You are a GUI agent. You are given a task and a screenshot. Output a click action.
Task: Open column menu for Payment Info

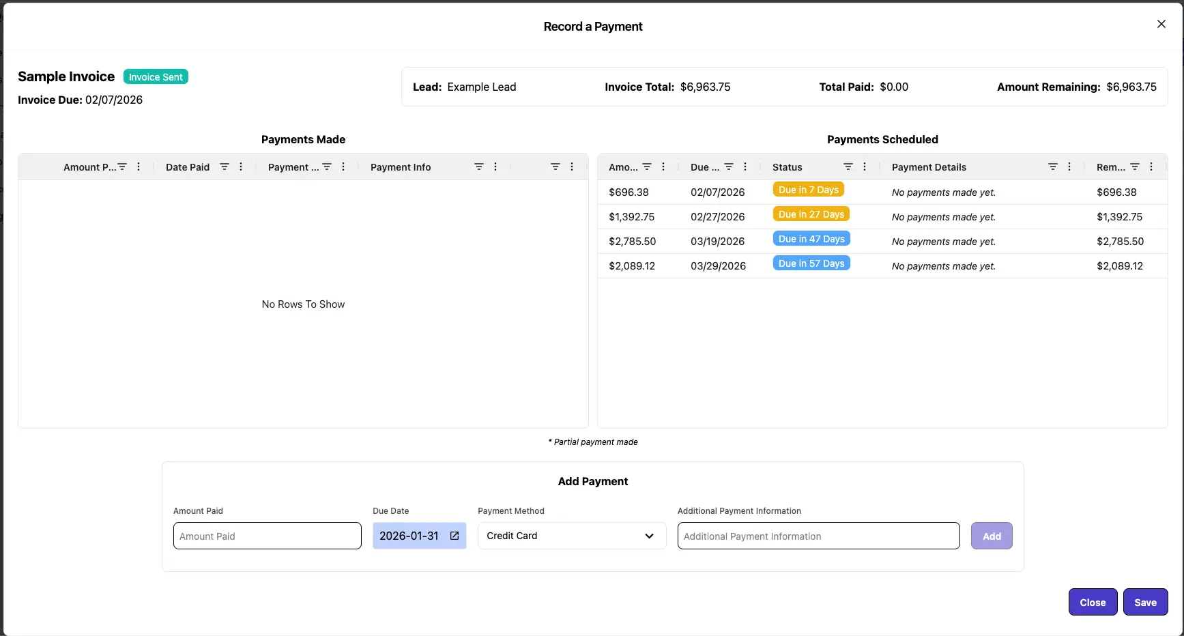click(495, 167)
